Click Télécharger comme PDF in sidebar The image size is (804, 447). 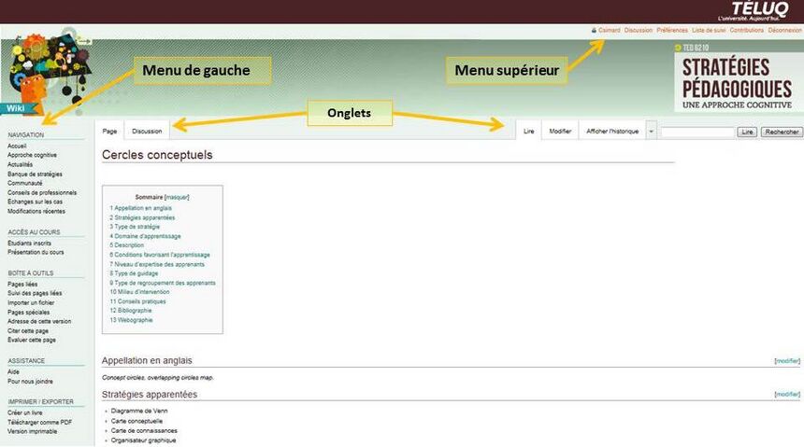[x=39, y=422]
